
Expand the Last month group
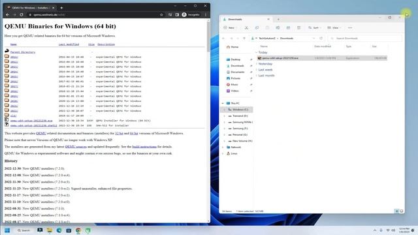[257, 76]
